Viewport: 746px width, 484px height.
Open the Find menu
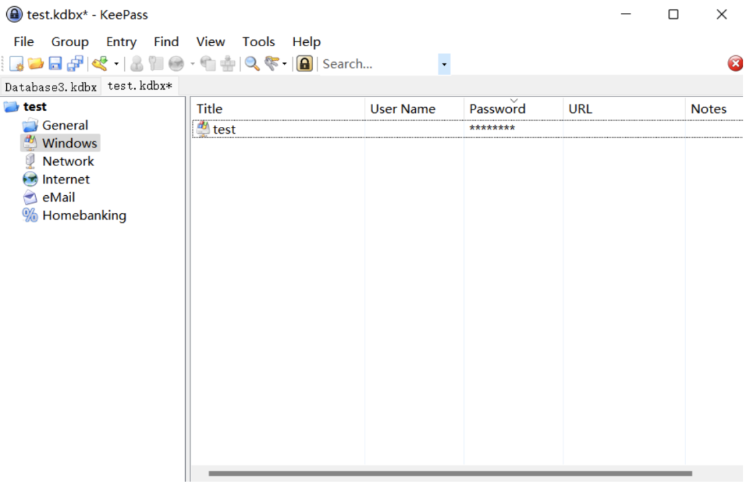(166, 42)
